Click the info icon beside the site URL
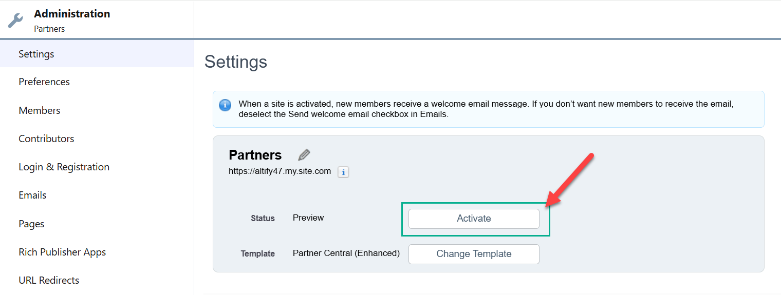This screenshot has height=295, width=781. tap(343, 172)
